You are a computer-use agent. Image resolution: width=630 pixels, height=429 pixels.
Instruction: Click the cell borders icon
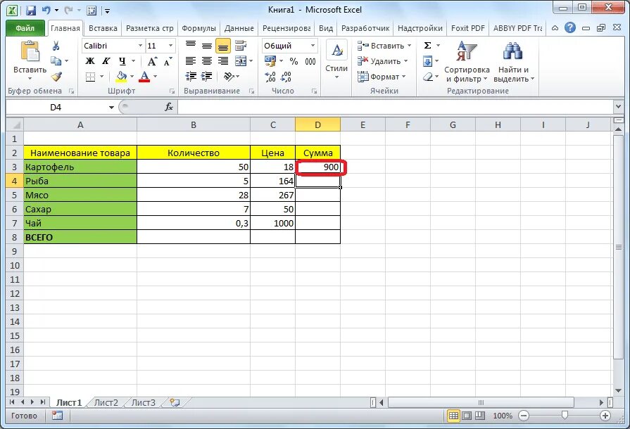pyautogui.click(x=90, y=77)
